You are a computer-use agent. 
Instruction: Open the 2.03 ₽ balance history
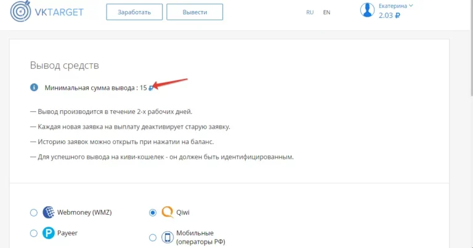coord(390,15)
